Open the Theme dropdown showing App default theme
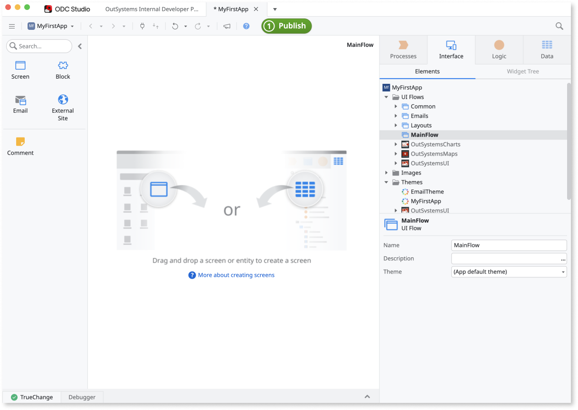This screenshot has height=410, width=578. [x=508, y=272]
